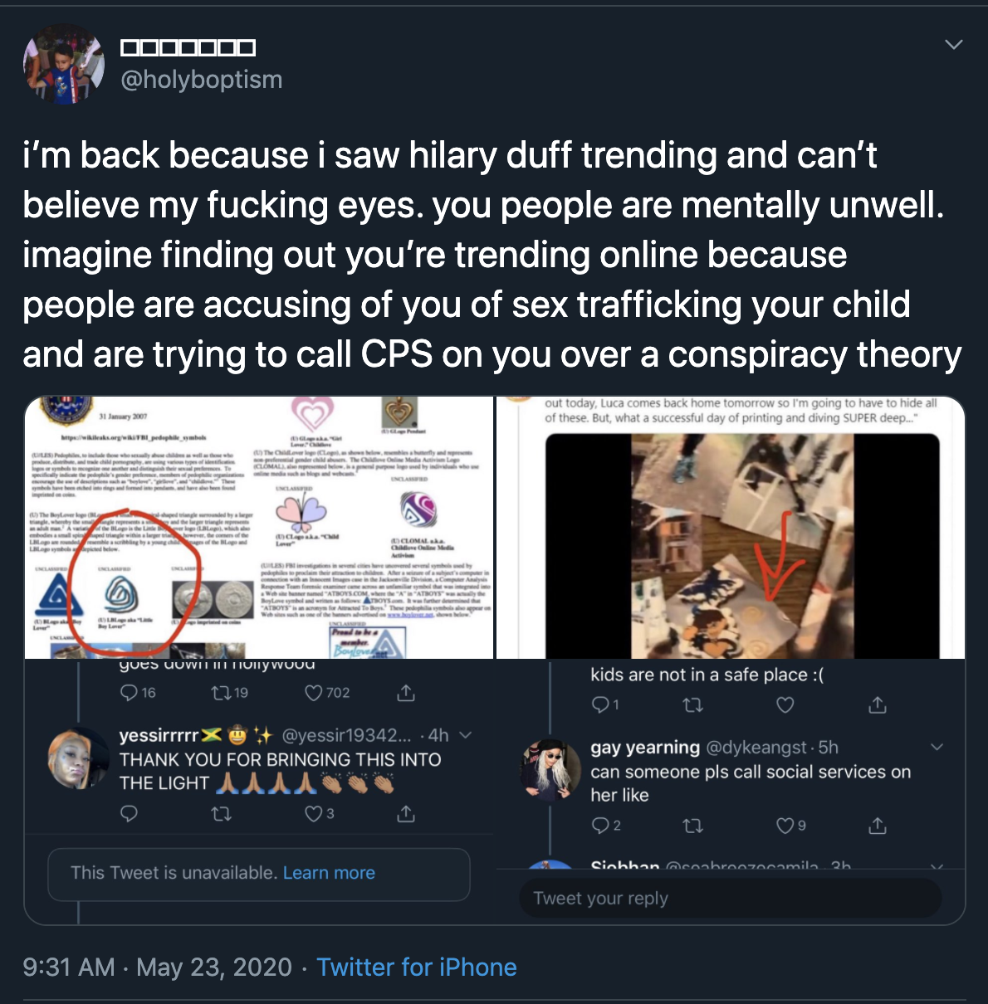The image size is (988, 1004).
Task: Open the @holyboptism profile avatar
Action: tap(64, 64)
